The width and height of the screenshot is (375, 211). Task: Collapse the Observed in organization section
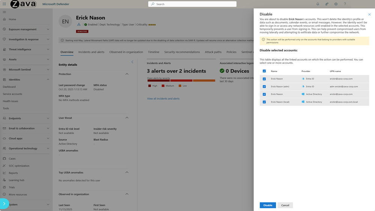pyautogui.click(x=127, y=194)
